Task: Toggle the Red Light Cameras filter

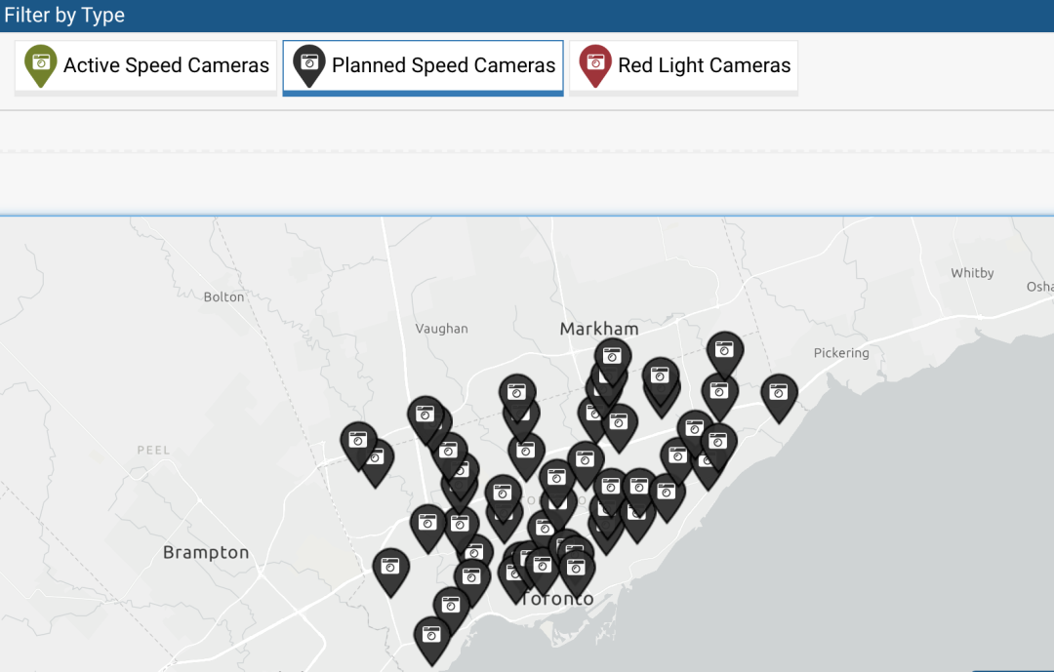Action: coord(683,66)
